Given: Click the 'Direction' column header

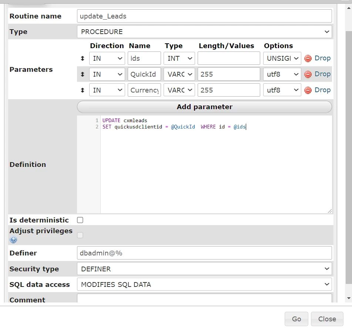Looking at the screenshot, I should [107, 46].
